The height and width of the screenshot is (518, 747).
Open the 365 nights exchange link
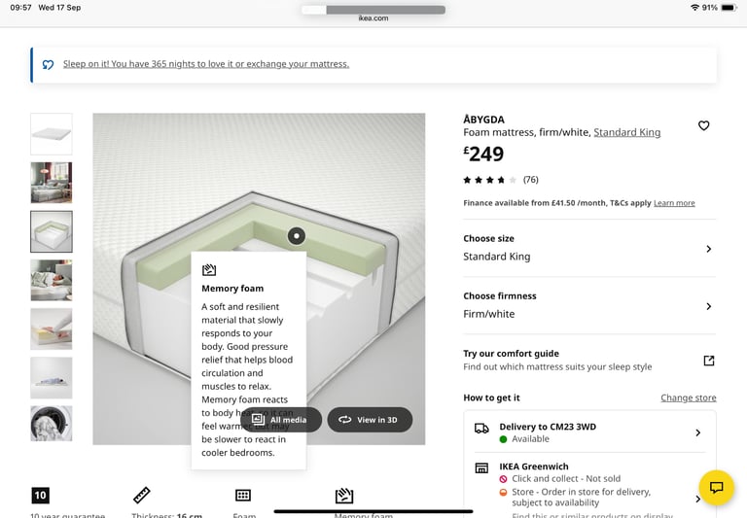206,64
